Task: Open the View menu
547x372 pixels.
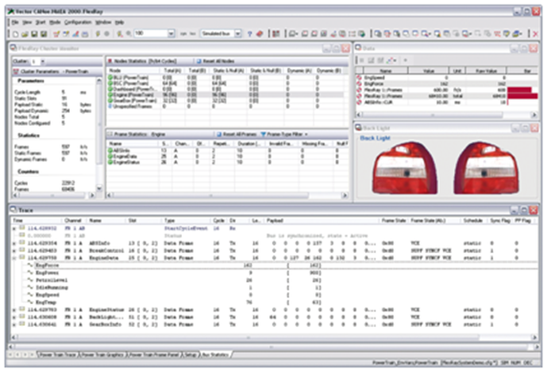Action: pyautogui.click(x=27, y=22)
